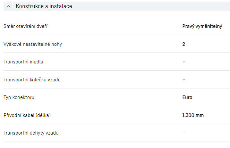
Task: Collapse the Konstrukce a instalace section chevron
Action: (9, 6)
